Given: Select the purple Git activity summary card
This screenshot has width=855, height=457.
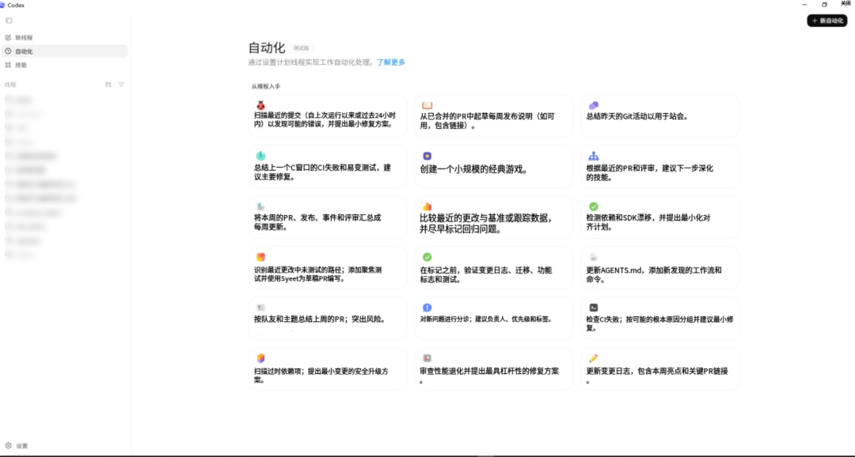Looking at the screenshot, I should click(659, 115).
